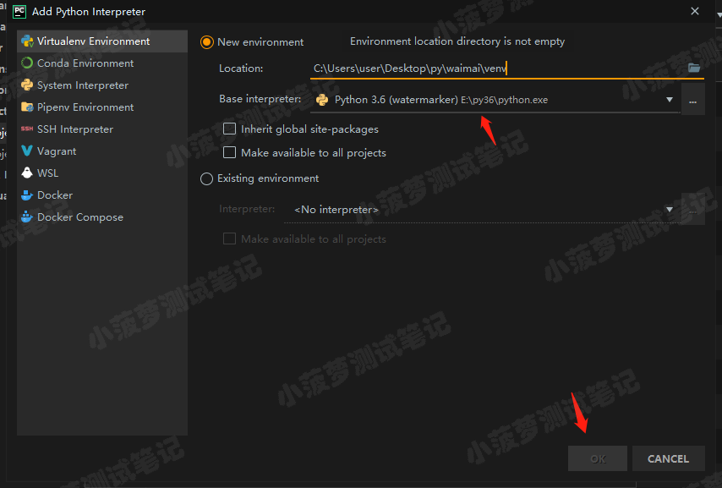Open Base interpreter dropdown arrow
The image size is (722, 488).
670,100
